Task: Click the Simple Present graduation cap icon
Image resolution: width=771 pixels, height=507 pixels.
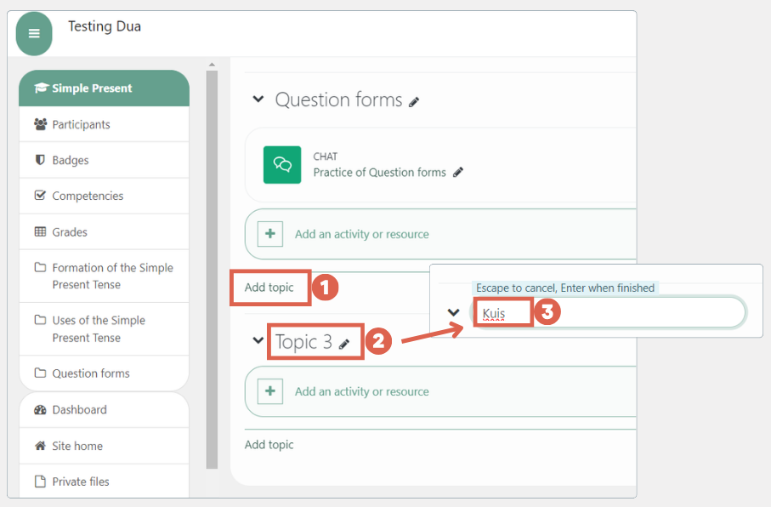Action: click(x=41, y=88)
